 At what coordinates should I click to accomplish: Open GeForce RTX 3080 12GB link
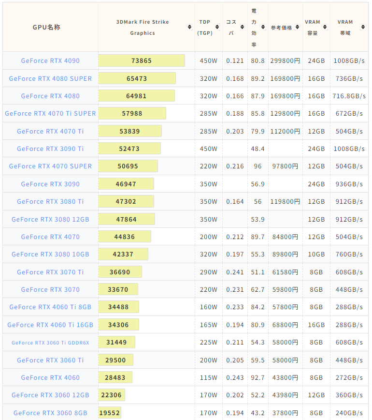point(50,219)
